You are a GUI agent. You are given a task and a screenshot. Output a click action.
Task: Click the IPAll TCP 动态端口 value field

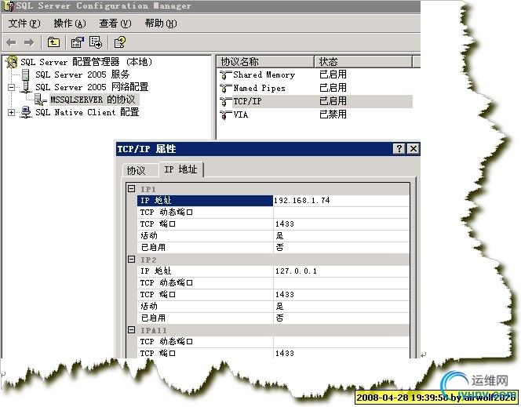(341, 342)
